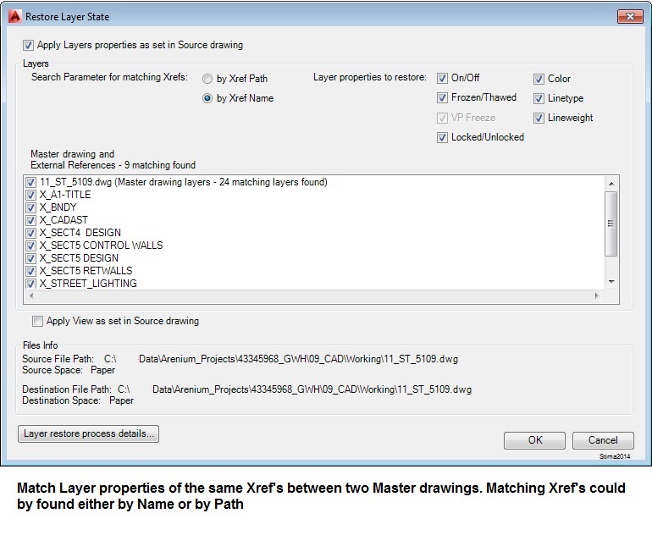652x552 pixels.
Task: Uncheck the On/Off layer property
Action: [442, 78]
